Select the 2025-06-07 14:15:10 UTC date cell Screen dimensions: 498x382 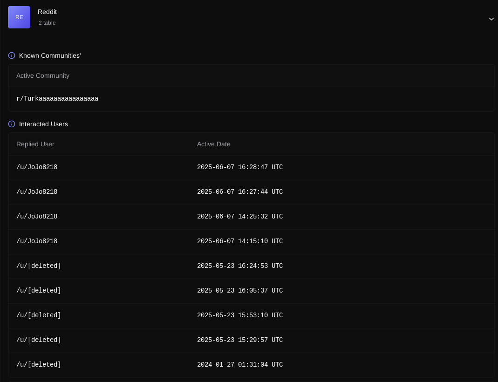point(240,241)
